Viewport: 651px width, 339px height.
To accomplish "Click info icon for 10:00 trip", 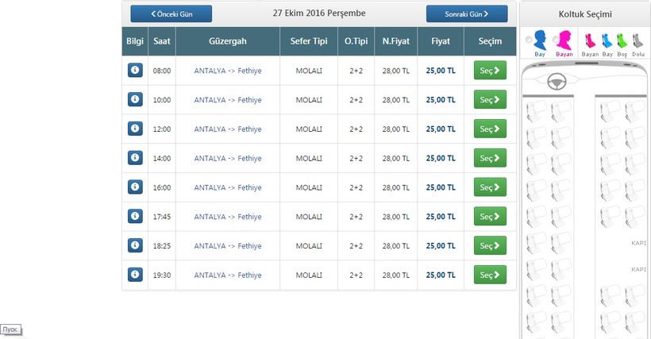I will 135,100.
